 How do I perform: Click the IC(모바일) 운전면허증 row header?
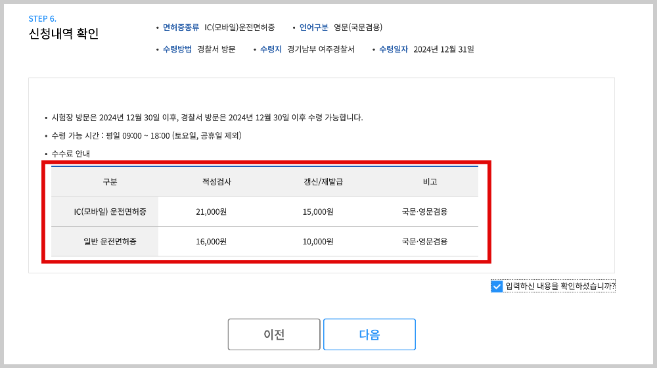coord(110,212)
